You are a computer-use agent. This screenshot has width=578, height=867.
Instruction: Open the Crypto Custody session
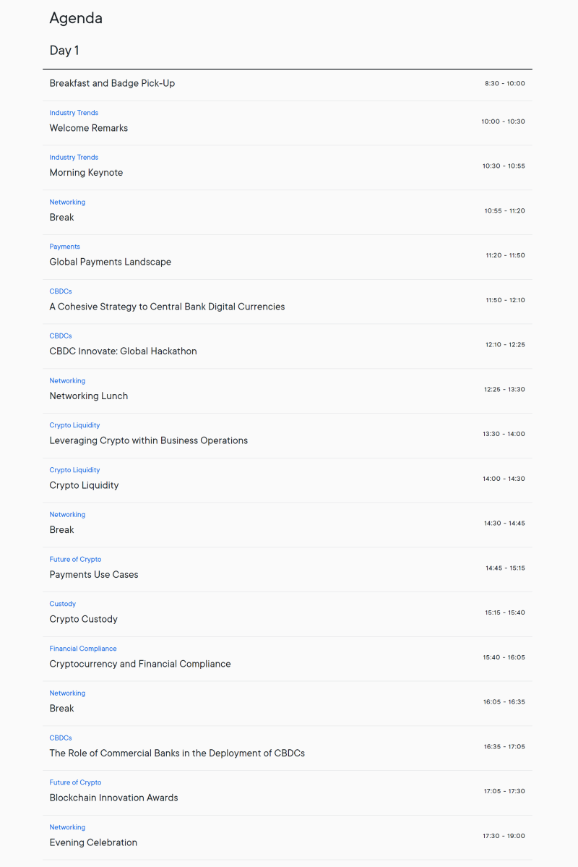(83, 619)
